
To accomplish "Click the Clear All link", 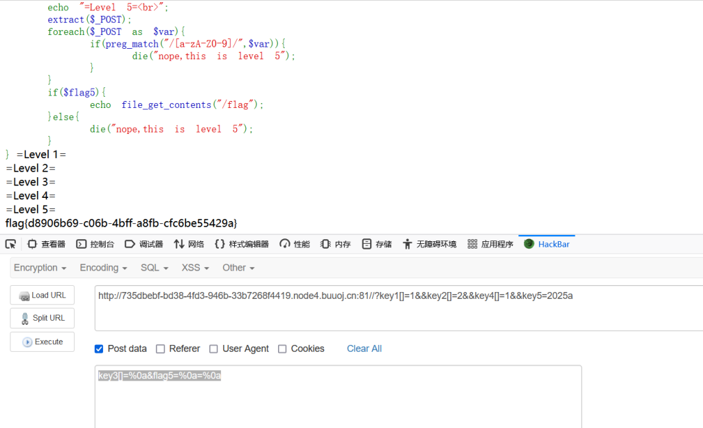I will click(x=364, y=349).
